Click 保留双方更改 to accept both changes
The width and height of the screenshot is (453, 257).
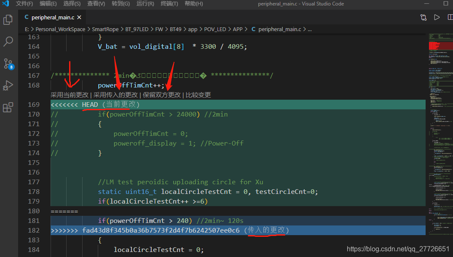[x=161, y=95]
